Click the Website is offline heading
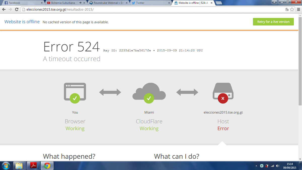 click(22, 22)
